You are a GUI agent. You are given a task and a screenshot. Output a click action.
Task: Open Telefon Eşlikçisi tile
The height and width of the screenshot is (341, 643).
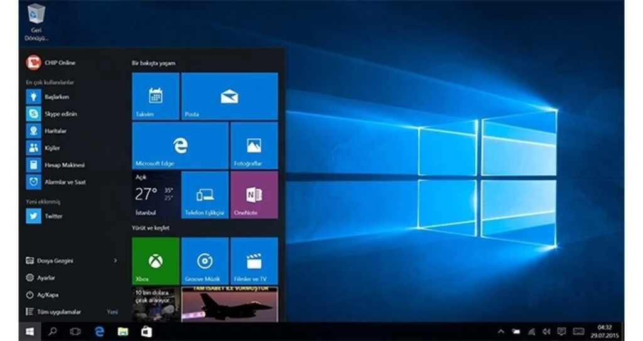point(205,195)
